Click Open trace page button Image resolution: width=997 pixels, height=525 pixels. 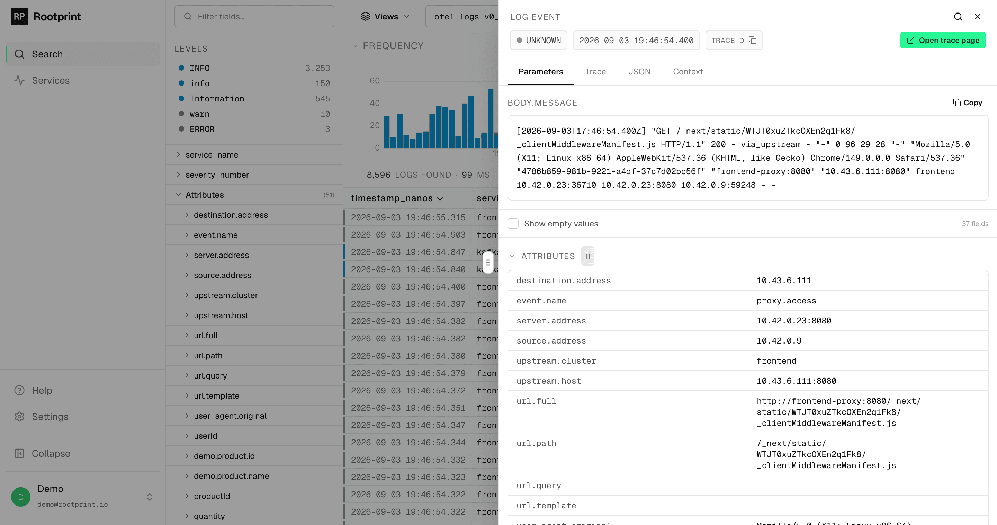click(x=943, y=40)
